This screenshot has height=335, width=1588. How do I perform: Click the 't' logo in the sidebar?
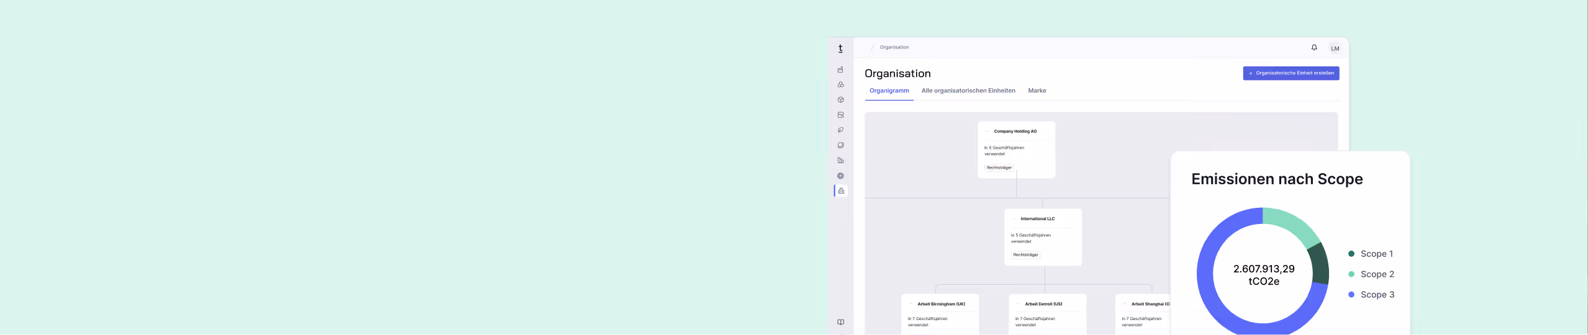click(x=840, y=48)
